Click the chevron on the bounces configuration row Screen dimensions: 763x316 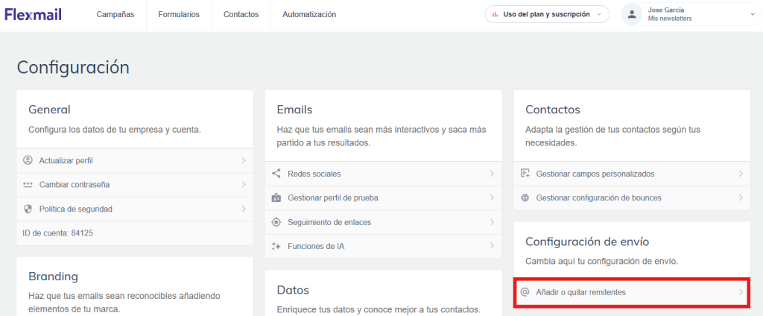[x=741, y=197]
